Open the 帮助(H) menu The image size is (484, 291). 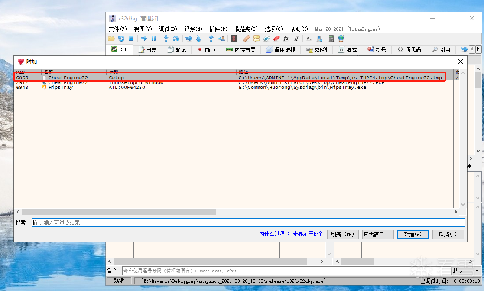point(299,29)
